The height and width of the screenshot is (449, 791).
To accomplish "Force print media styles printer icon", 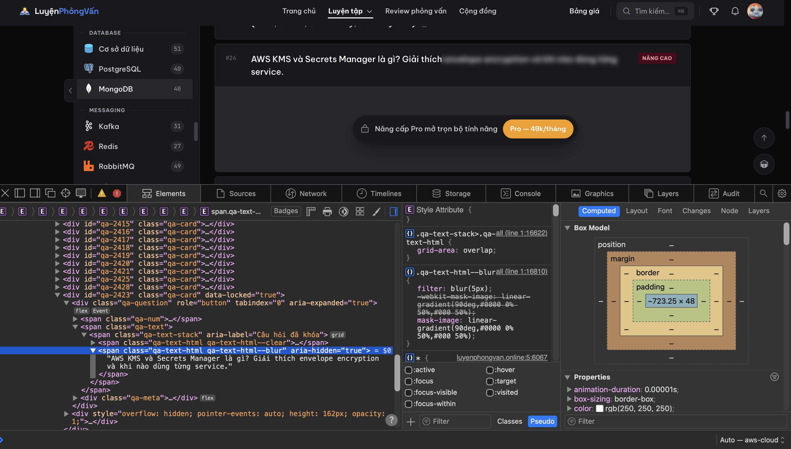I will click(327, 212).
